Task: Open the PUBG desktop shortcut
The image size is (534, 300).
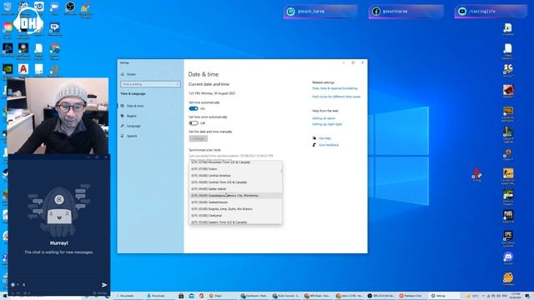Action: 508,216
